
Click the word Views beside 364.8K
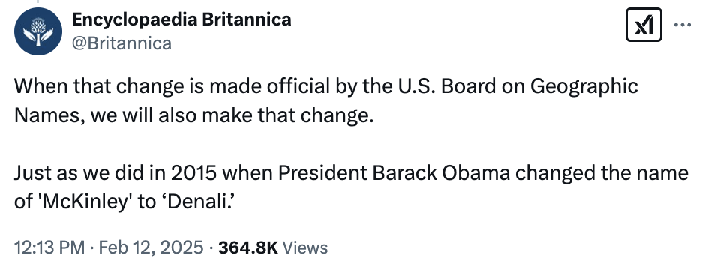point(304,247)
